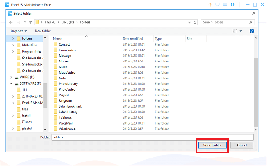Select Program Files in the navigation tree
This screenshot has height=166, width=267.
pyautogui.click(x=32, y=51)
